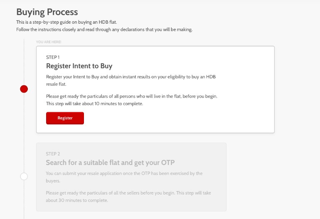Click the word buyers. in Step 2 card
Screen dimensions: 320x219
[x=53, y=181]
